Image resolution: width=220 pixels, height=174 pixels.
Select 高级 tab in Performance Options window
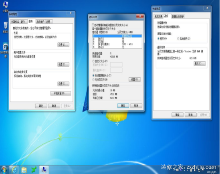[167, 16]
